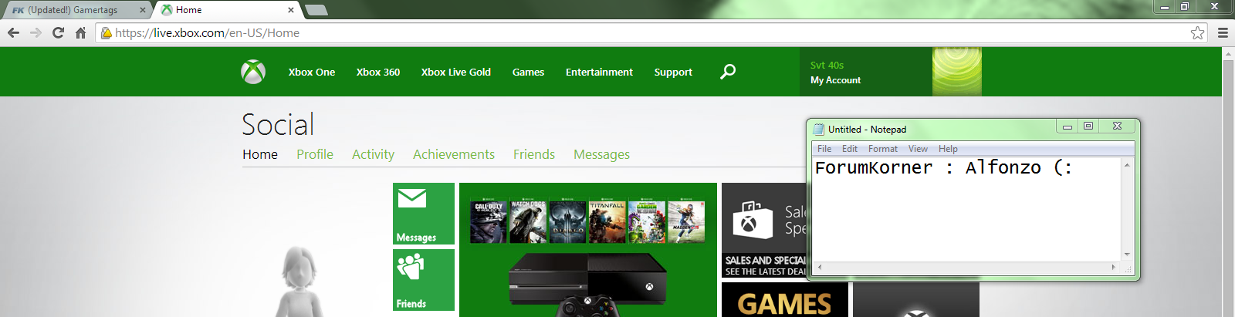Close the Gamertags tab
Viewport: 1235px width, 317px height.
(x=142, y=10)
